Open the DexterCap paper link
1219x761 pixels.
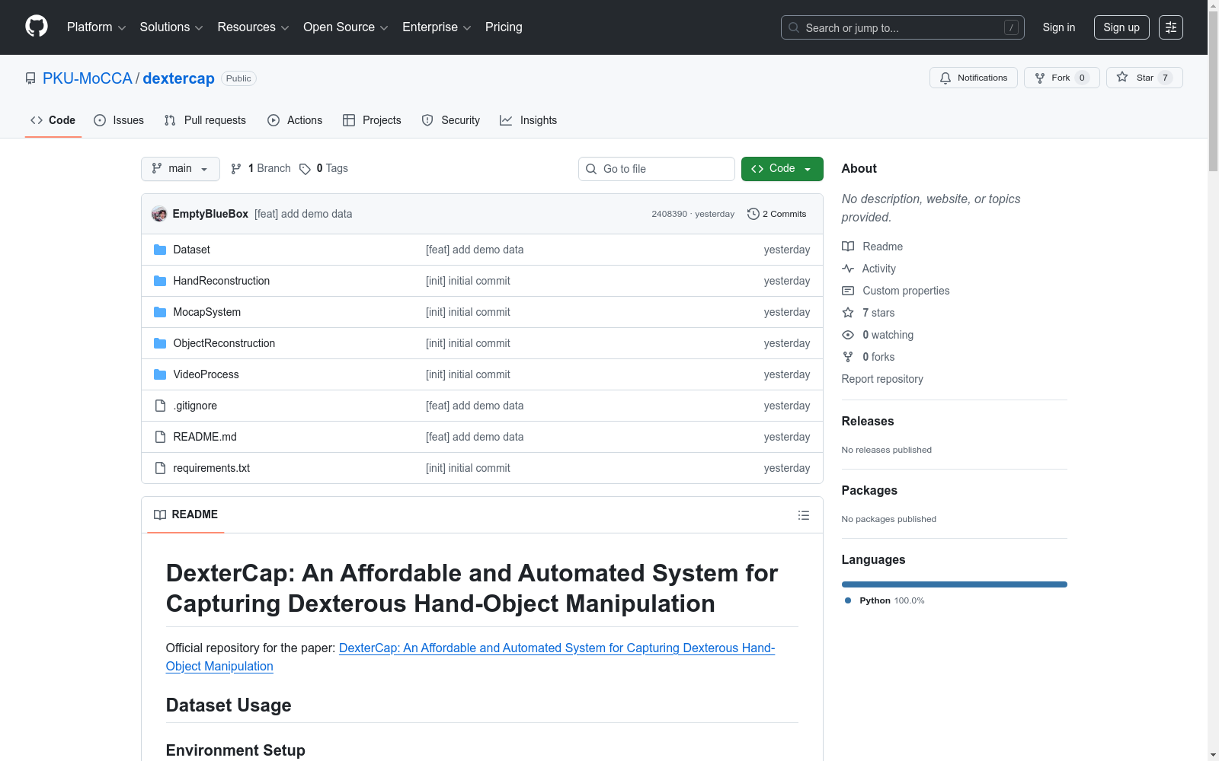(x=470, y=657)
